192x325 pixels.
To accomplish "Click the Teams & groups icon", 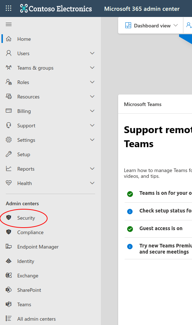I will (x=9, y=67).
